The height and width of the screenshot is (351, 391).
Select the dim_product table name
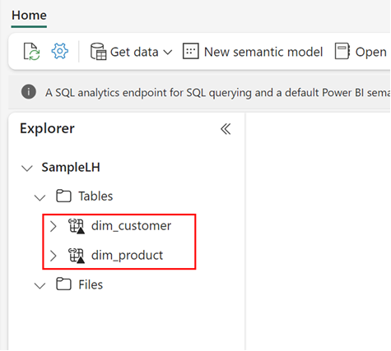(127, 256)
